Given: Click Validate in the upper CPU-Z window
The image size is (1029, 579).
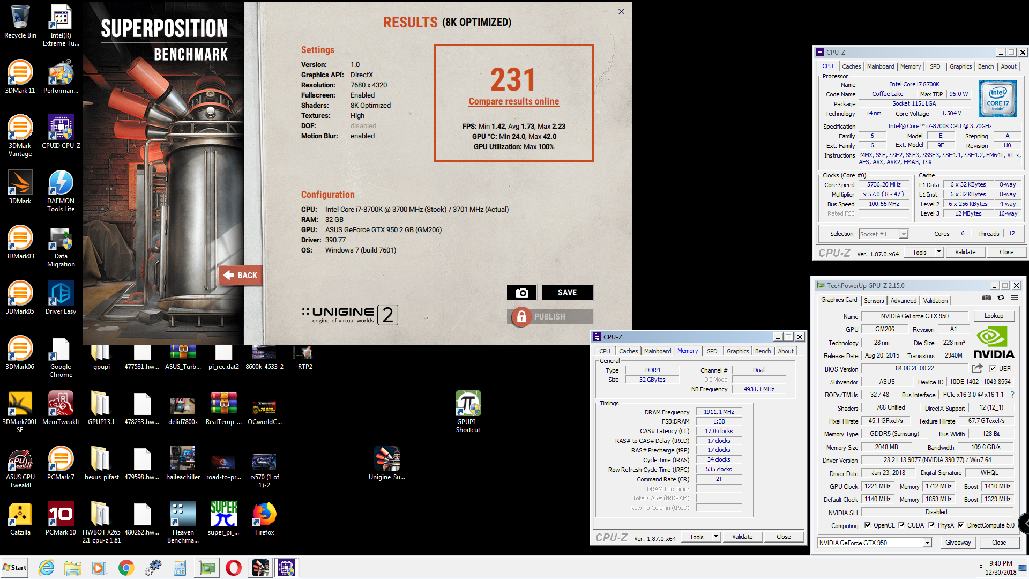Looking at the screenshot, I should click(965, 252).
